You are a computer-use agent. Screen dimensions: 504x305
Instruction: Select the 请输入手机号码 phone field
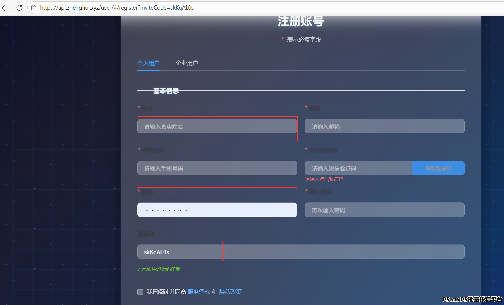(217, 168)
